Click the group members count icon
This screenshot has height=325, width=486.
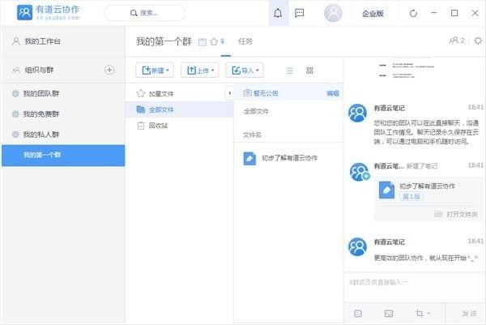(x=456, y=41)
